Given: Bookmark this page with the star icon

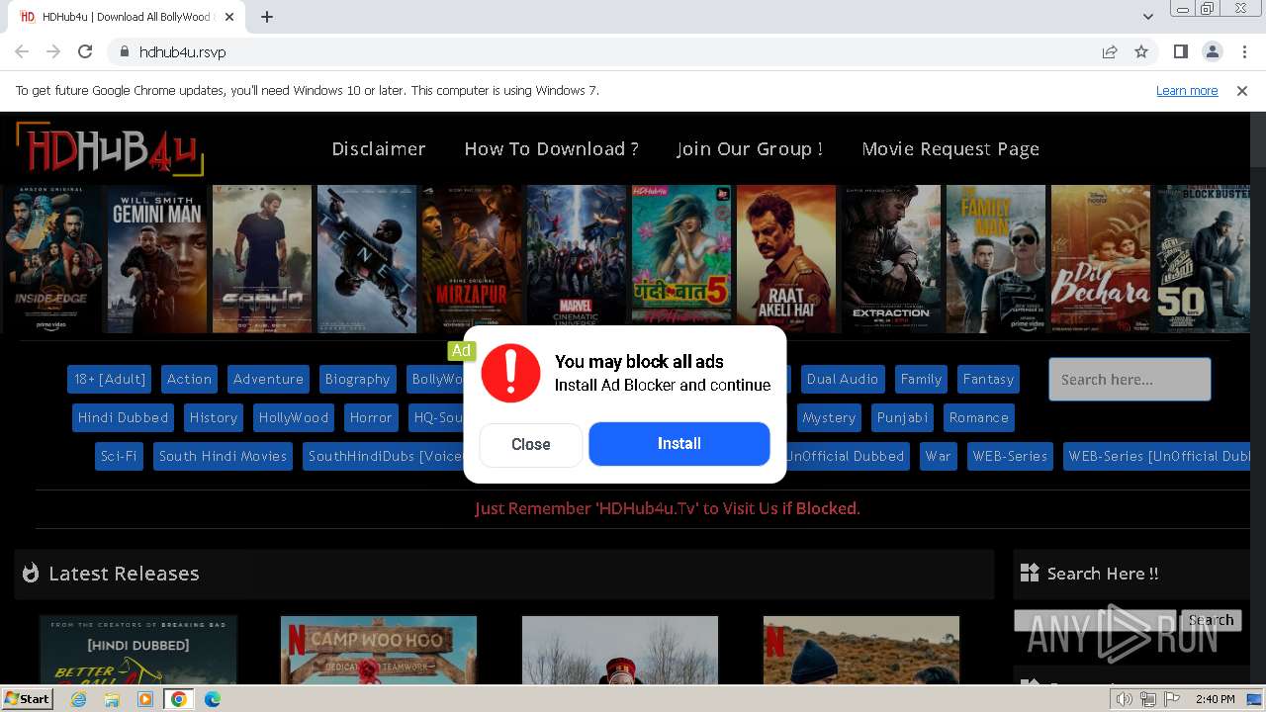Looking at the screenshot, I should tap(1141, 51).
